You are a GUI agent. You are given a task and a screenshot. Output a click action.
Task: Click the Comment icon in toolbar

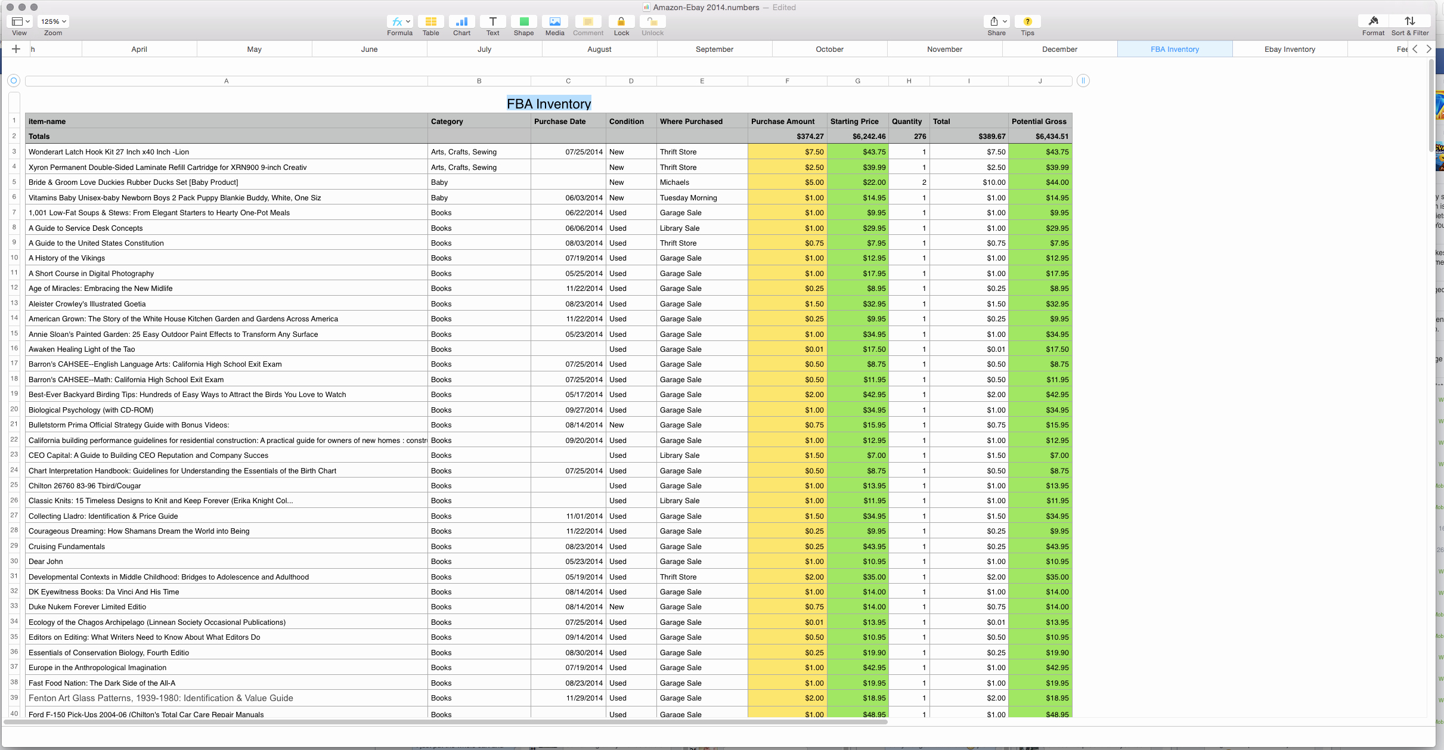coord(587,21)
